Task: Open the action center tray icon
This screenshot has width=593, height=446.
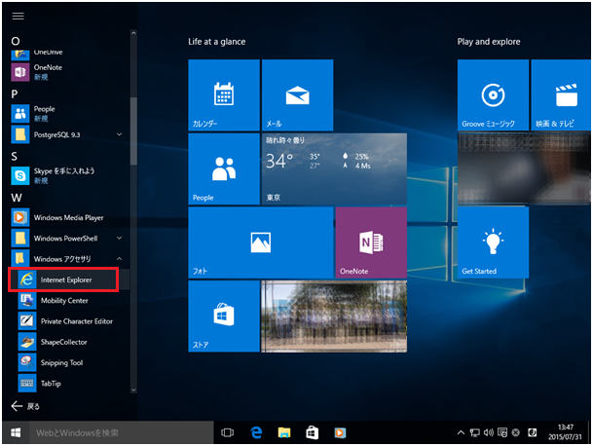Action: [x=502, y=432]
